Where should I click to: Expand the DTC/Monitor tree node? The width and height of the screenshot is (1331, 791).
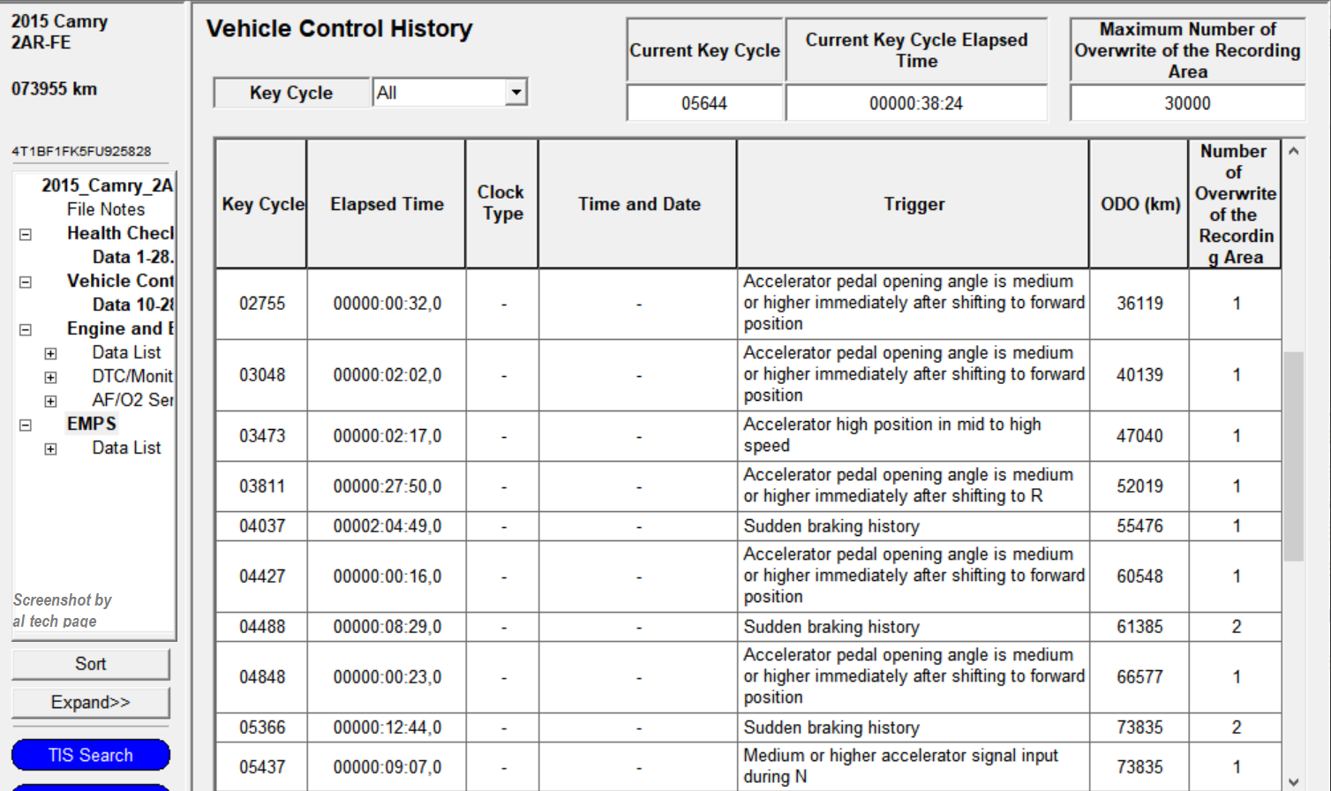(x=50, y=378)
